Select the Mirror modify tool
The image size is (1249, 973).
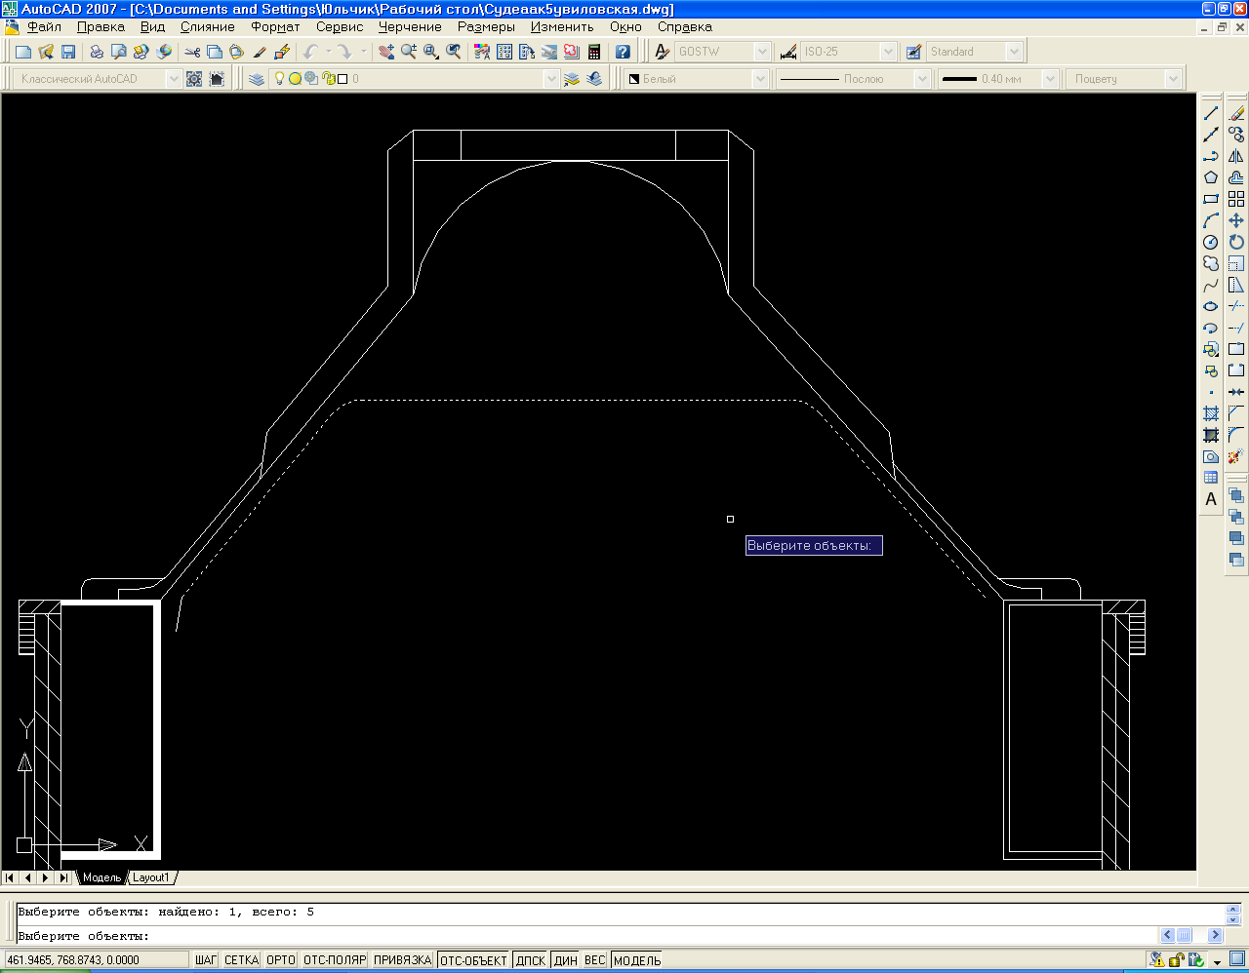click(x=1236, y=156)
